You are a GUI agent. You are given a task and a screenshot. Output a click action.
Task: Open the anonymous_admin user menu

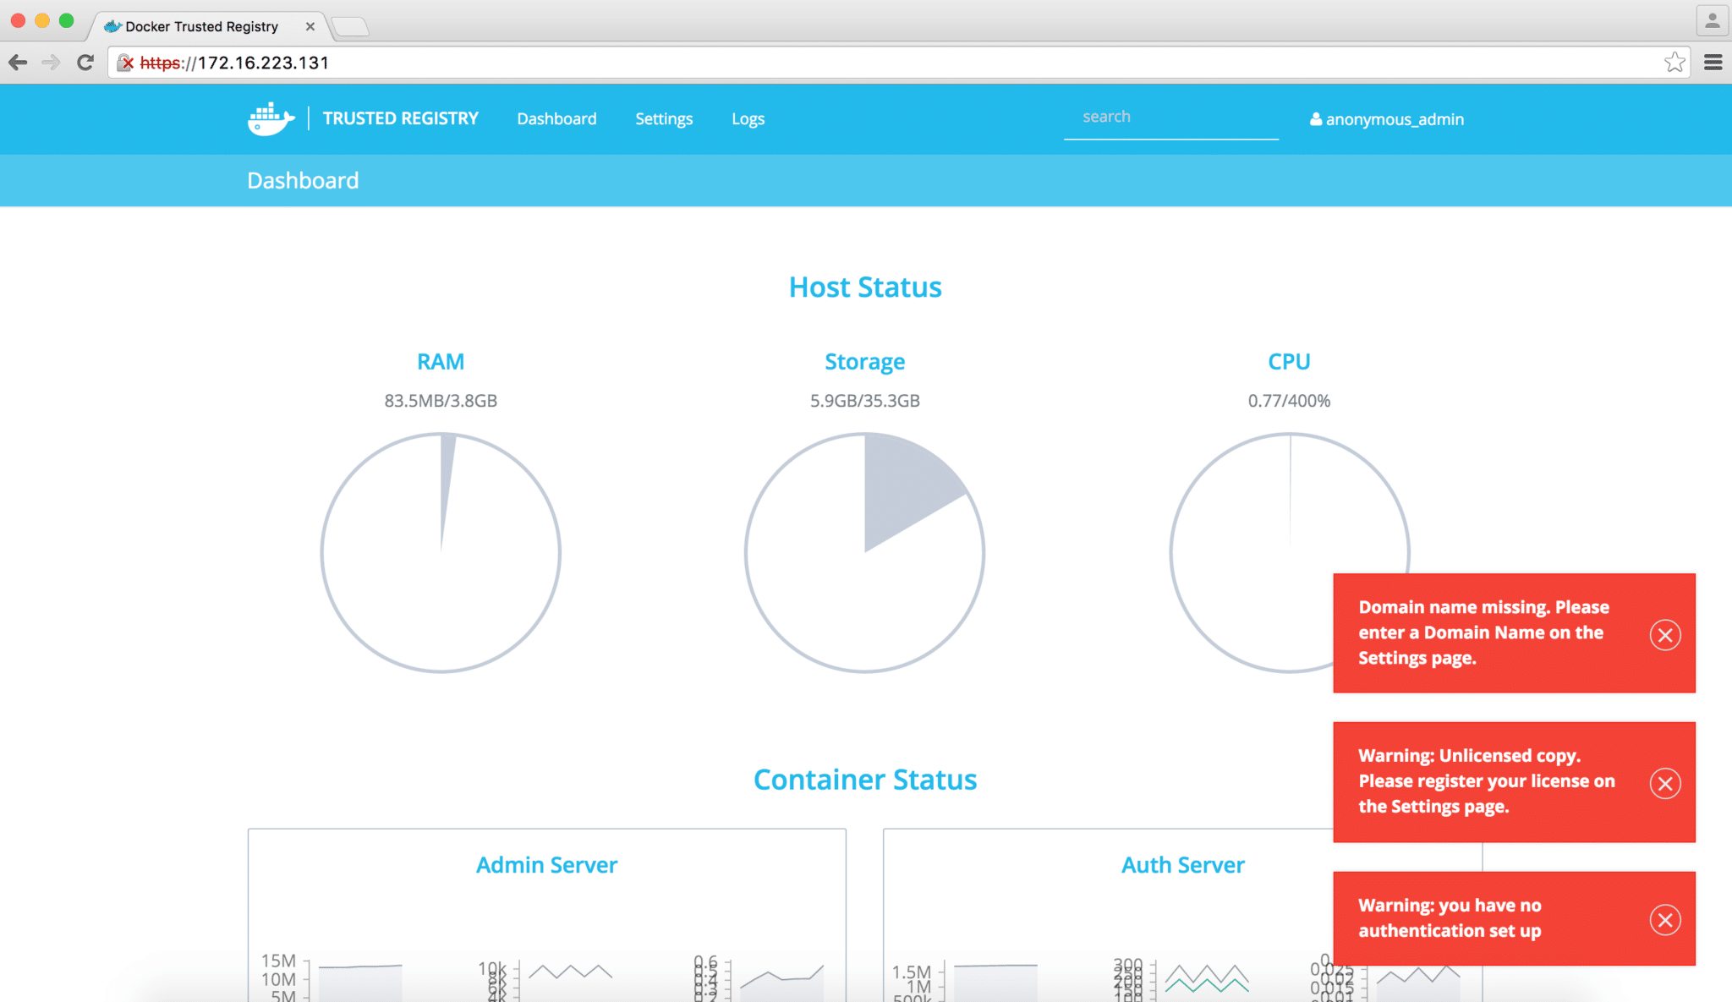pyautogui.click(x=1387, y=119)
